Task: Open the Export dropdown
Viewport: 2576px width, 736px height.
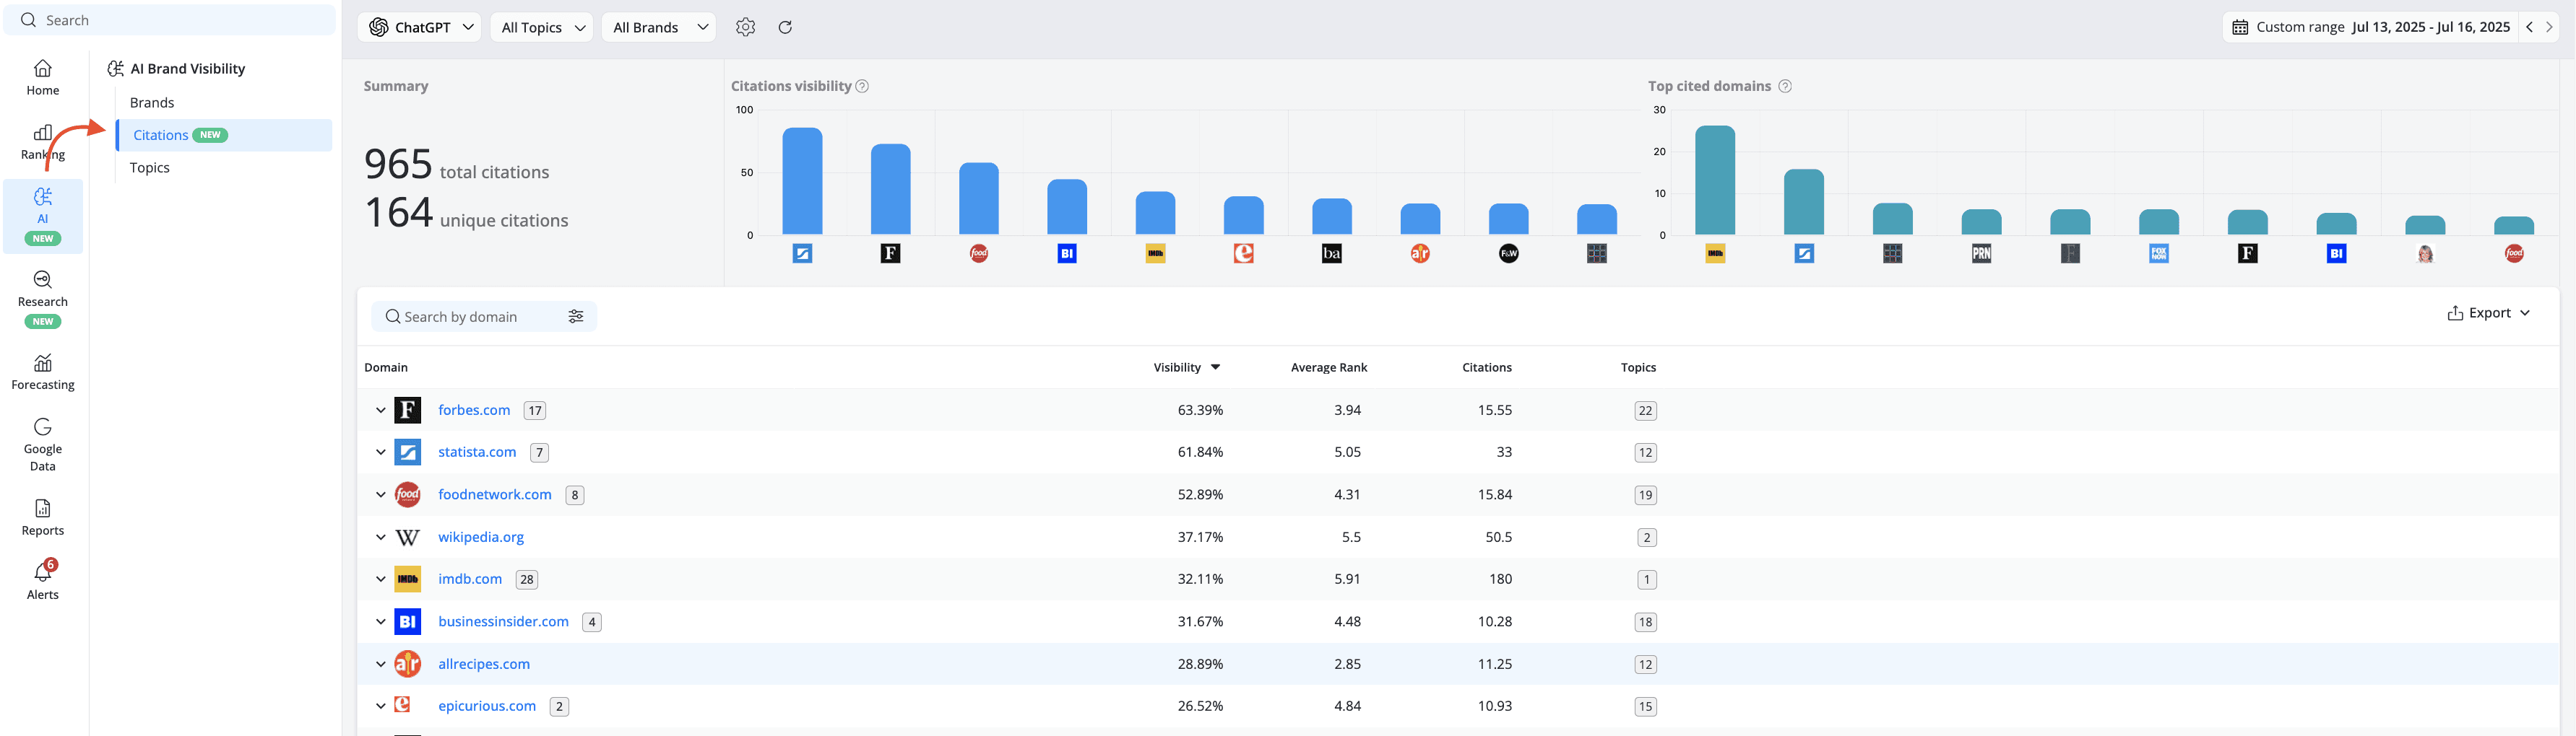Action: pyautogui.click(x=2489, y=312)
